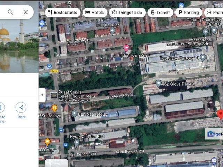Image resolution: width=223 pixels, height=167 pixels.
Task: Click Pusat Servis Kereta Iridium Meru icon
Action: pos(54,95)
